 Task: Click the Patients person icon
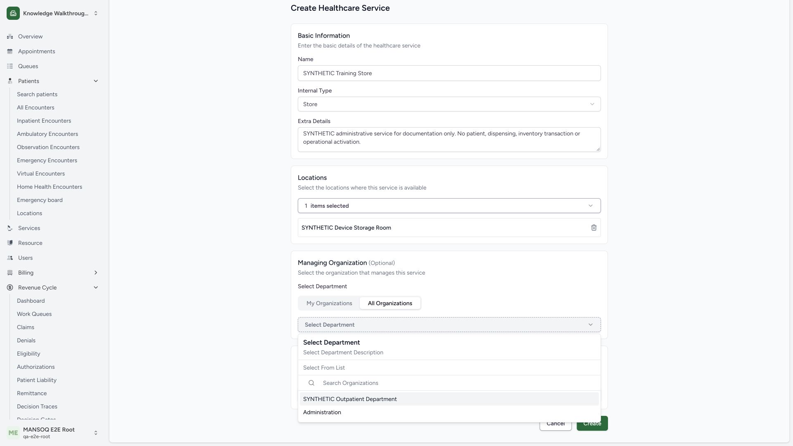10,81
